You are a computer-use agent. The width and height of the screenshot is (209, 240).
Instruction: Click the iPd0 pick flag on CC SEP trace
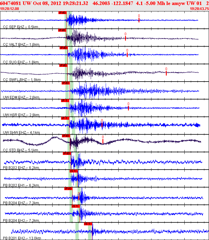tap(62, 13)
